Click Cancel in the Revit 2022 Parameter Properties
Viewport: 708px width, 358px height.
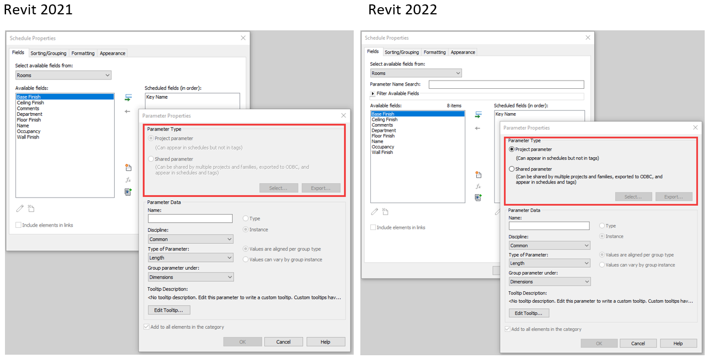[x=638, y=343]
